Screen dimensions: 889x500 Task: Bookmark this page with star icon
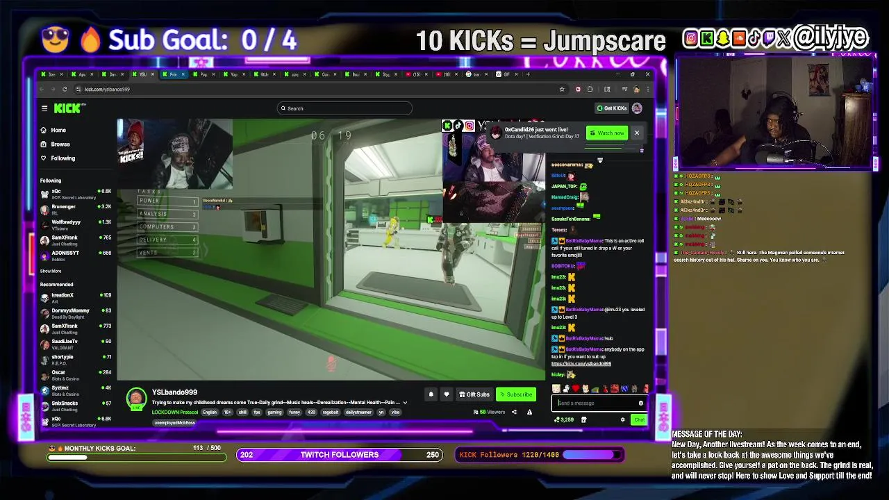(x=562, y=89)
